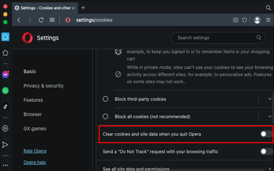Image resolution: width=274 pixels, height=171 pixels.
Task: Click the Search settings field
Action: [x=214, y=38]
